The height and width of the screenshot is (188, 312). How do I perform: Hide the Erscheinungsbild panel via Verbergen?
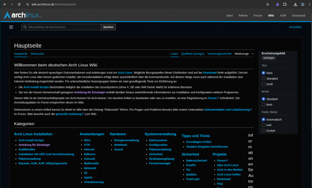point(268,58)
